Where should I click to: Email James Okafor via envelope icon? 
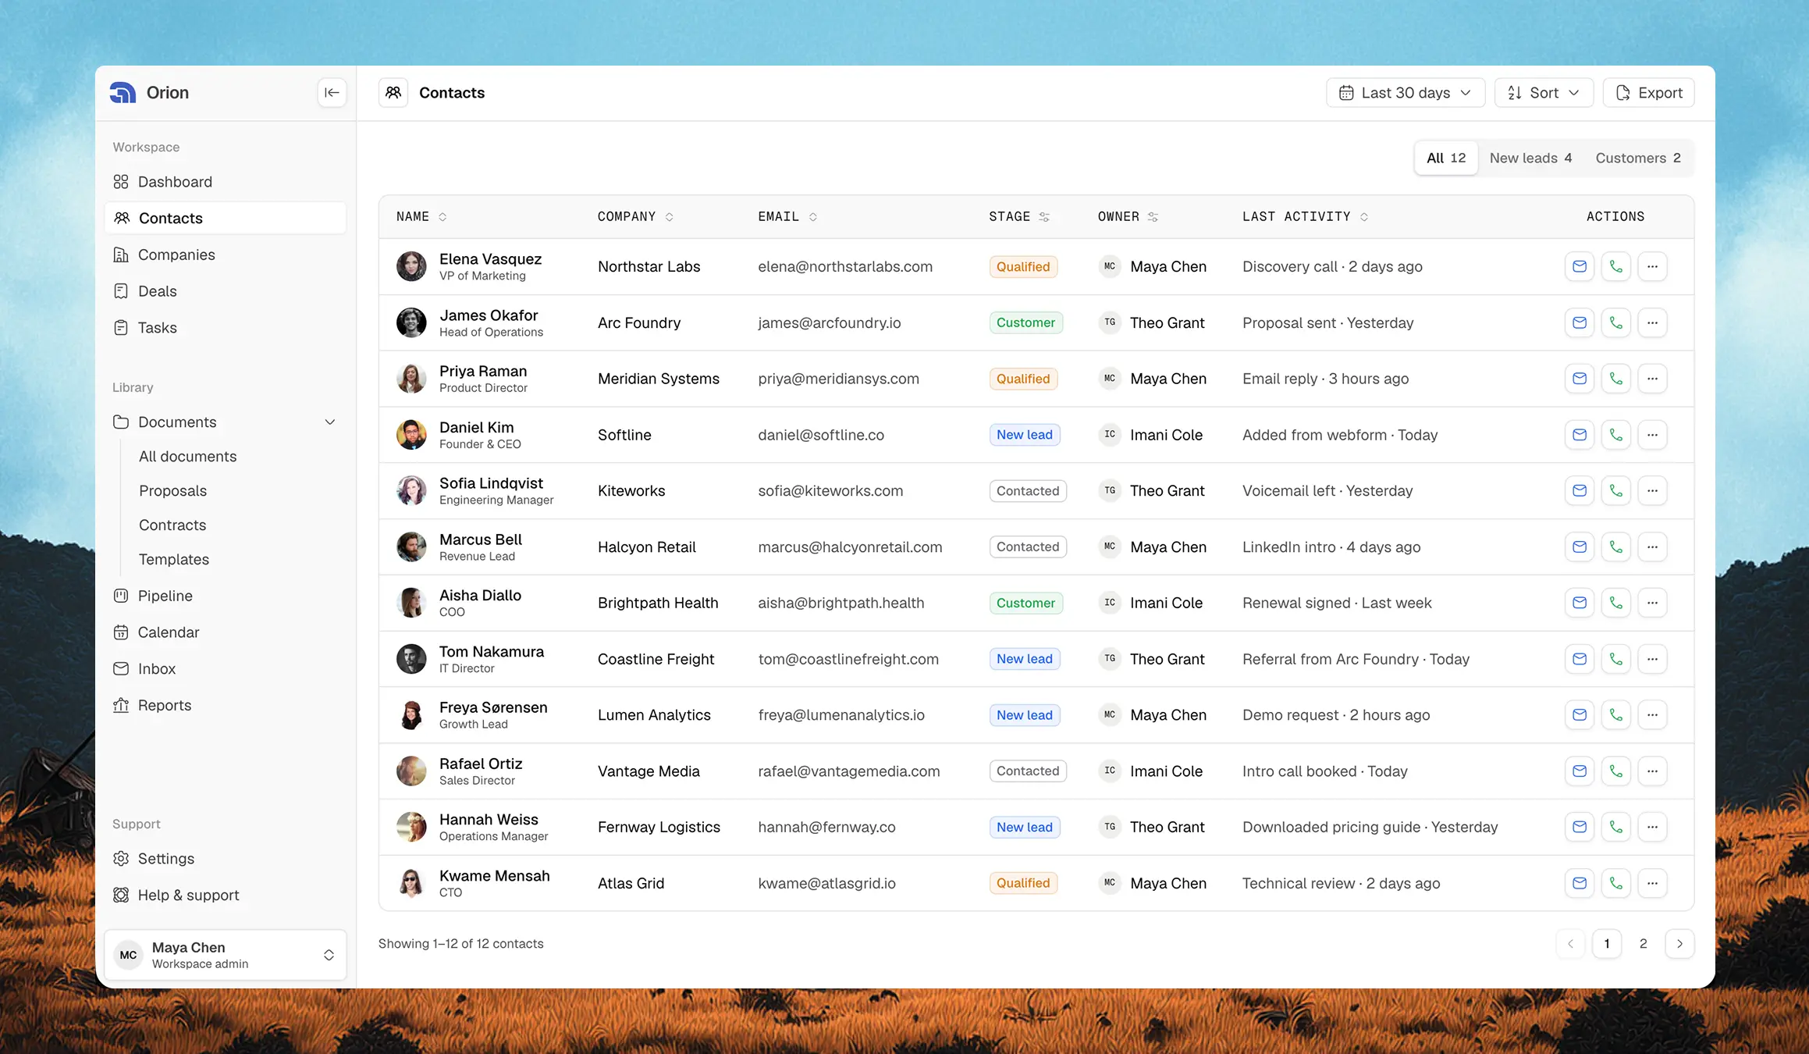(x=1580, y=322)
